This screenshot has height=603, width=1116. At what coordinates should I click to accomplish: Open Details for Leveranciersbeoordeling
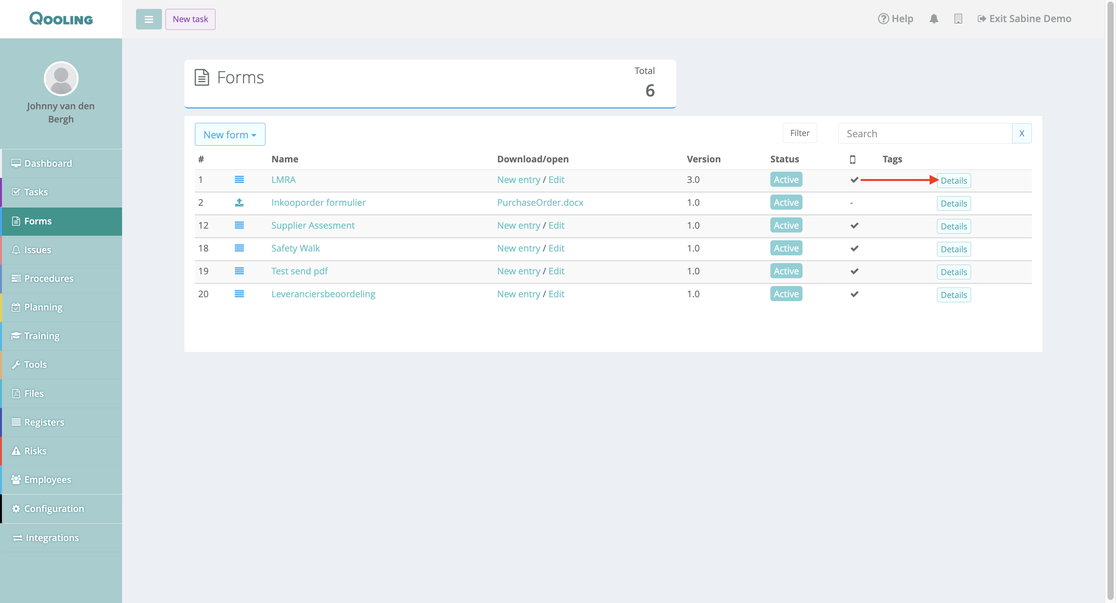(x=953, y=295)
